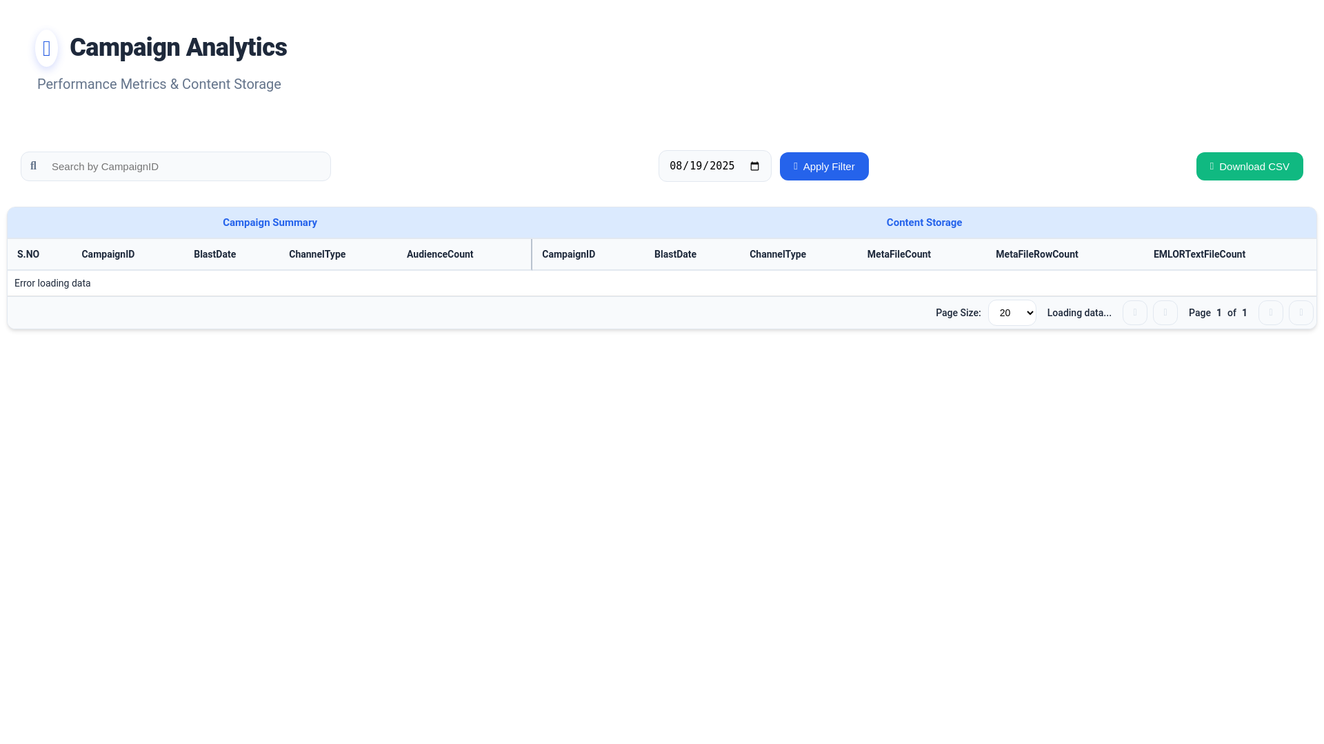This screenshot has height=744, width=1324.
Task: Apply the date filter
Action: (824, 166)
